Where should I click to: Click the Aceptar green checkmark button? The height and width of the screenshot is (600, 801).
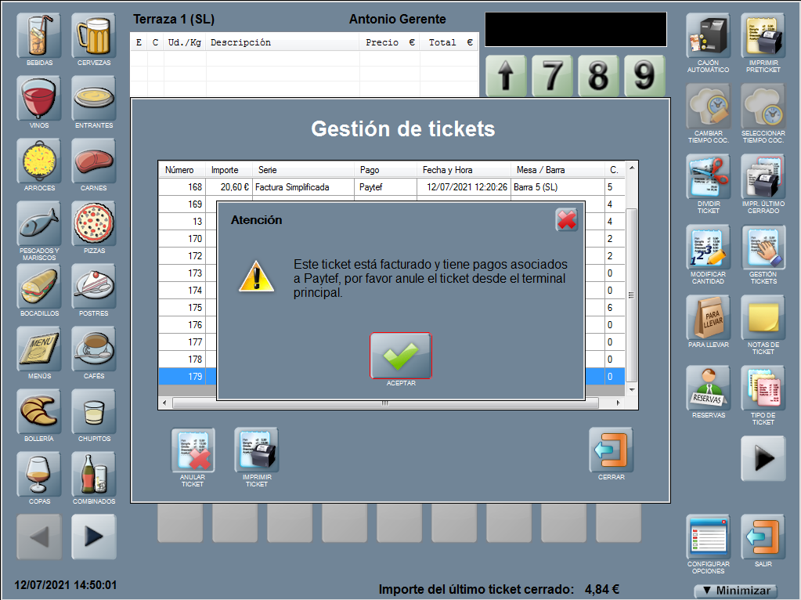point(400,356)
